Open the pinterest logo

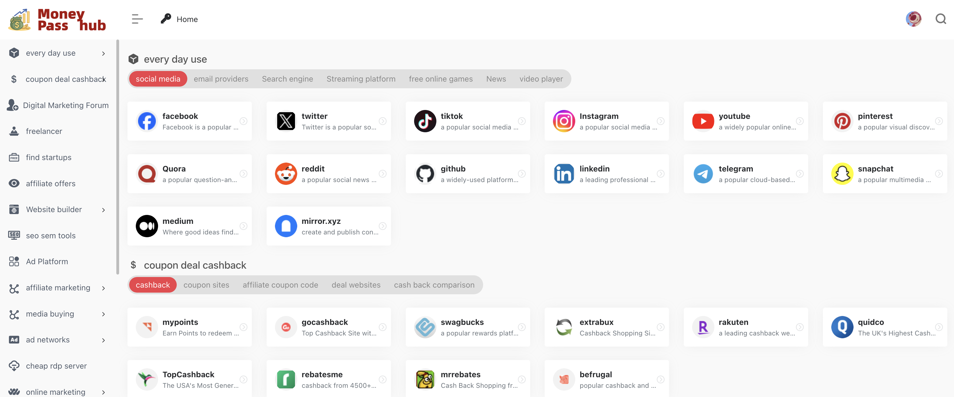842,121
